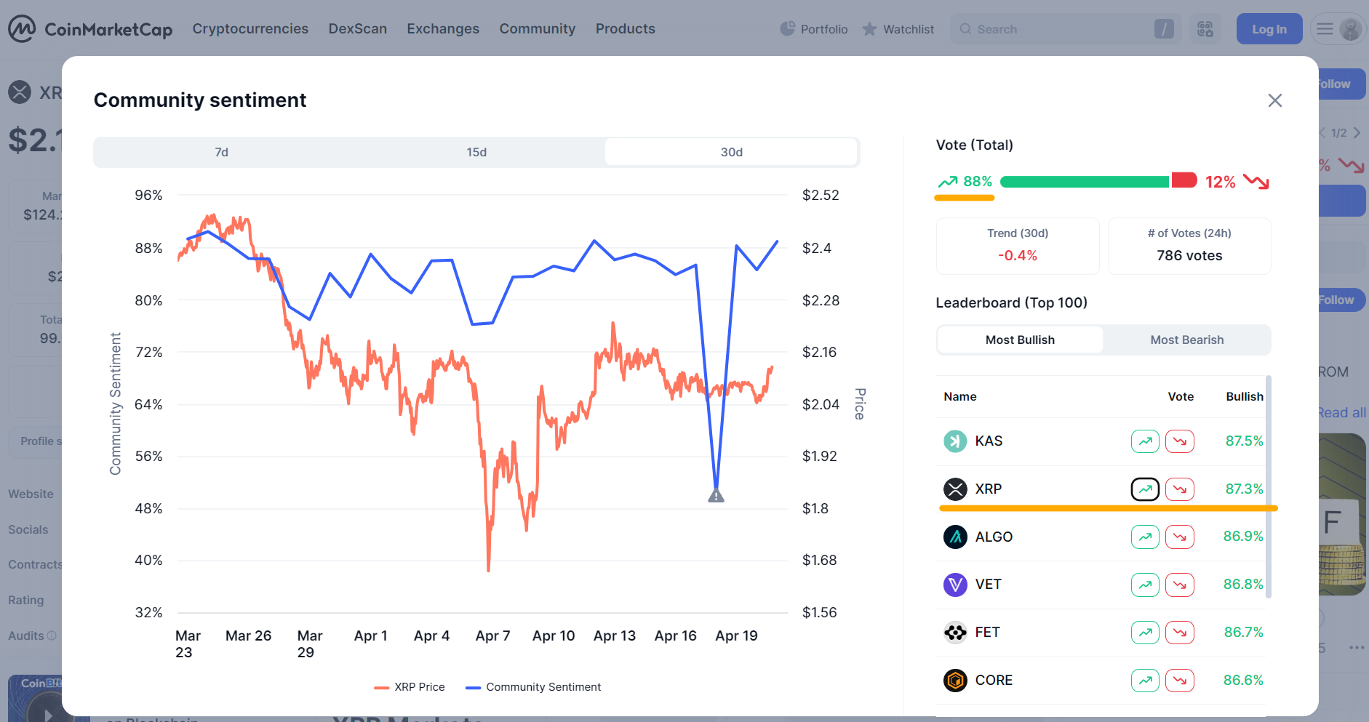Click the Watchlist star icon
Screen dimensions: 1369x722
coord(870,28)
